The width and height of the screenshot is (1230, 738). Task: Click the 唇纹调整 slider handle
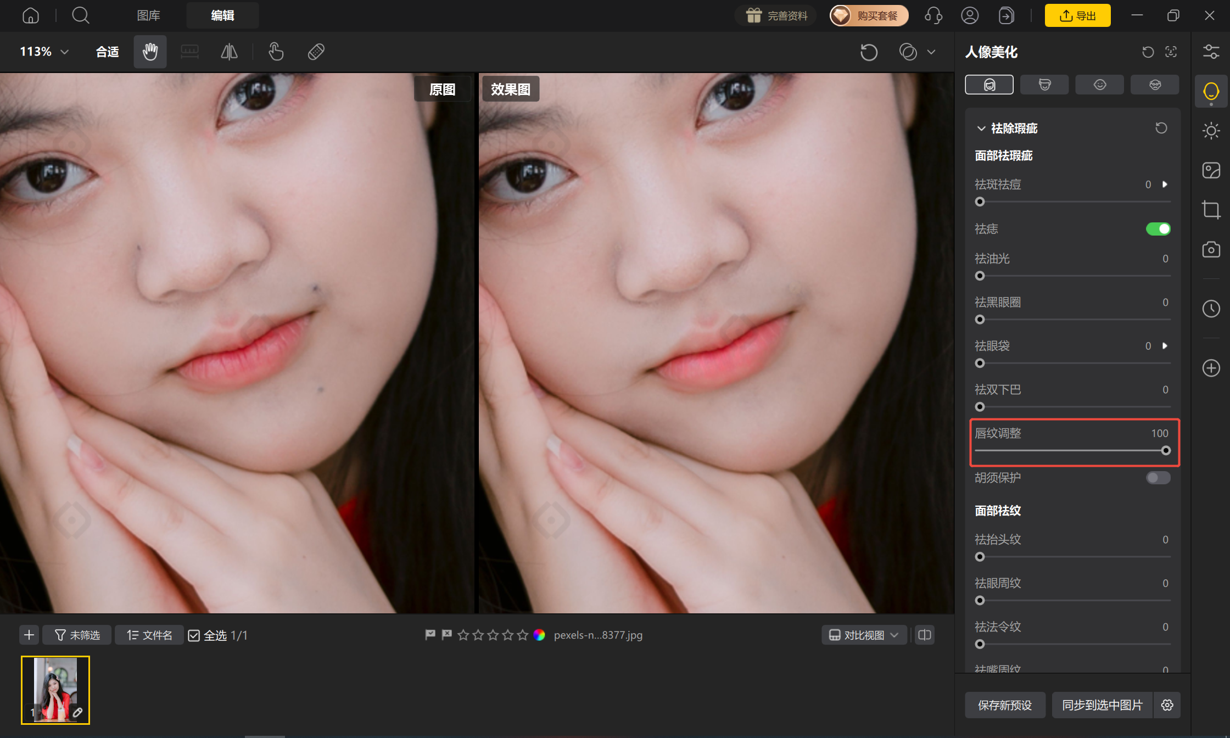(1166, 451)
